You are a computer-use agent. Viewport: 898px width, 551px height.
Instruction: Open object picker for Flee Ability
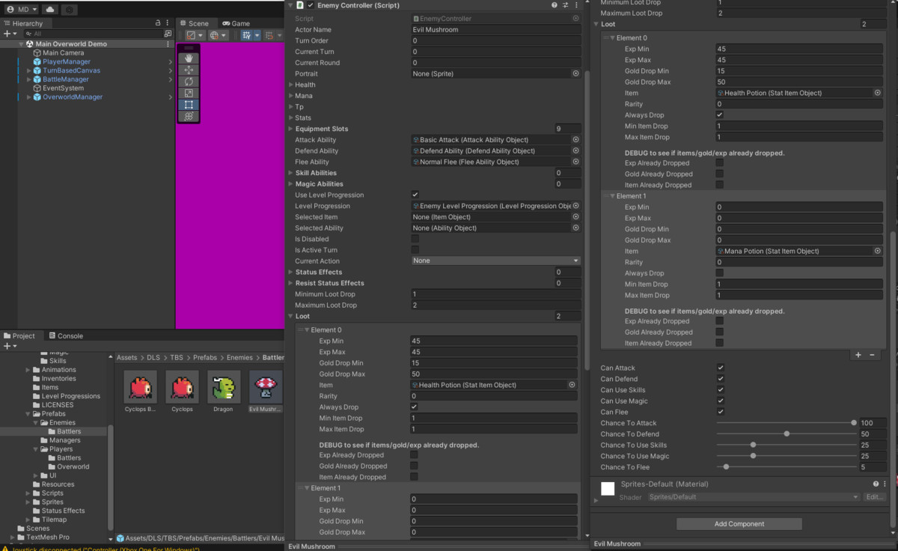575,162
